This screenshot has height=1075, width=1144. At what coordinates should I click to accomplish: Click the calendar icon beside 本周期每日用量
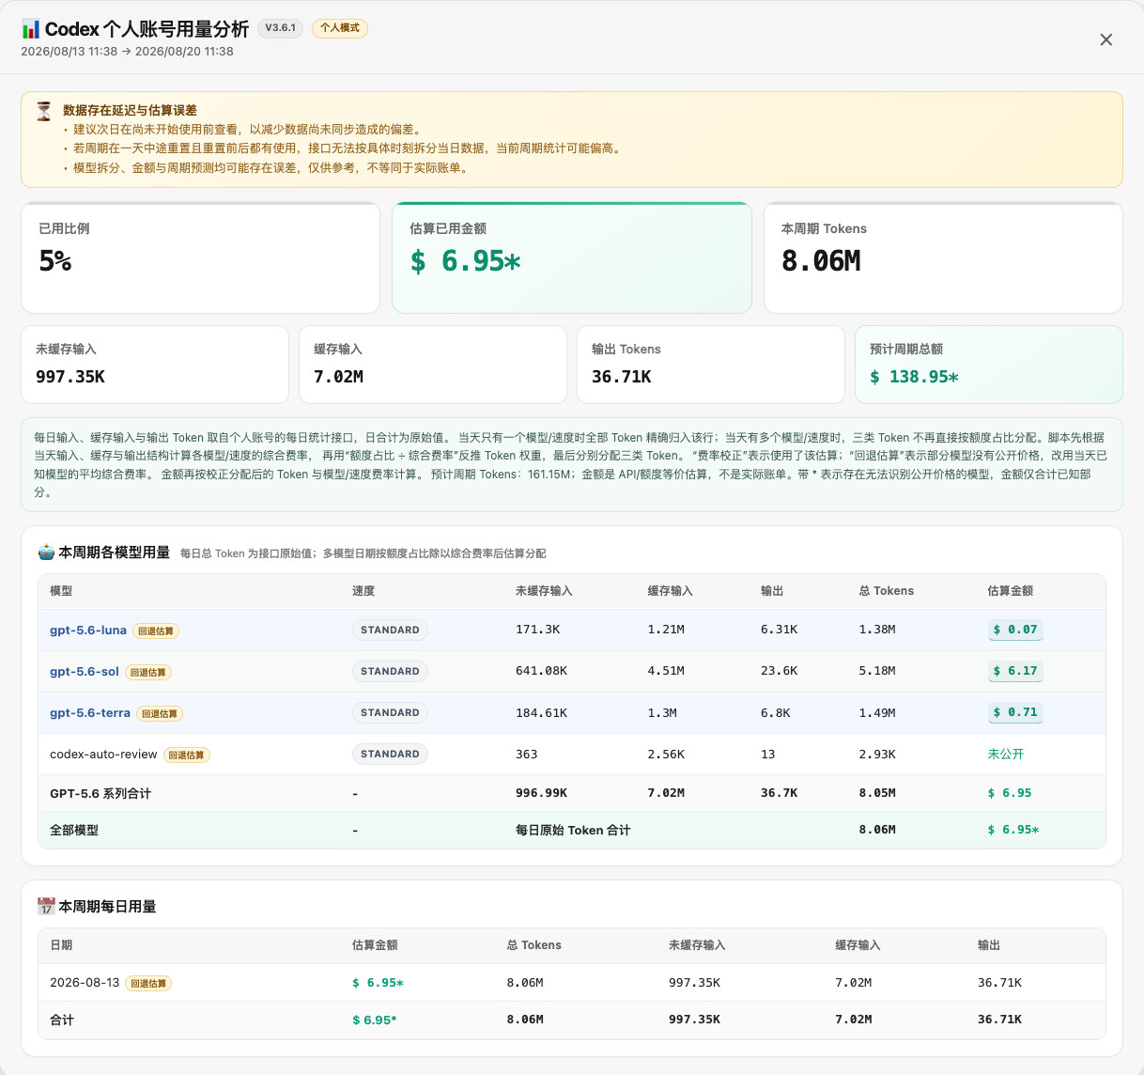(x=46, y=907)
